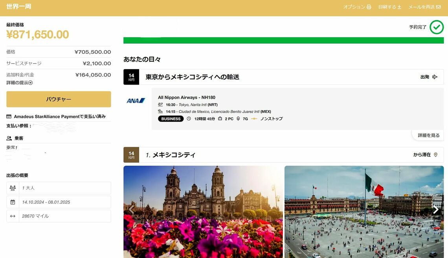
Task: Open the オプション menu in header
Action: click(354, 7)
